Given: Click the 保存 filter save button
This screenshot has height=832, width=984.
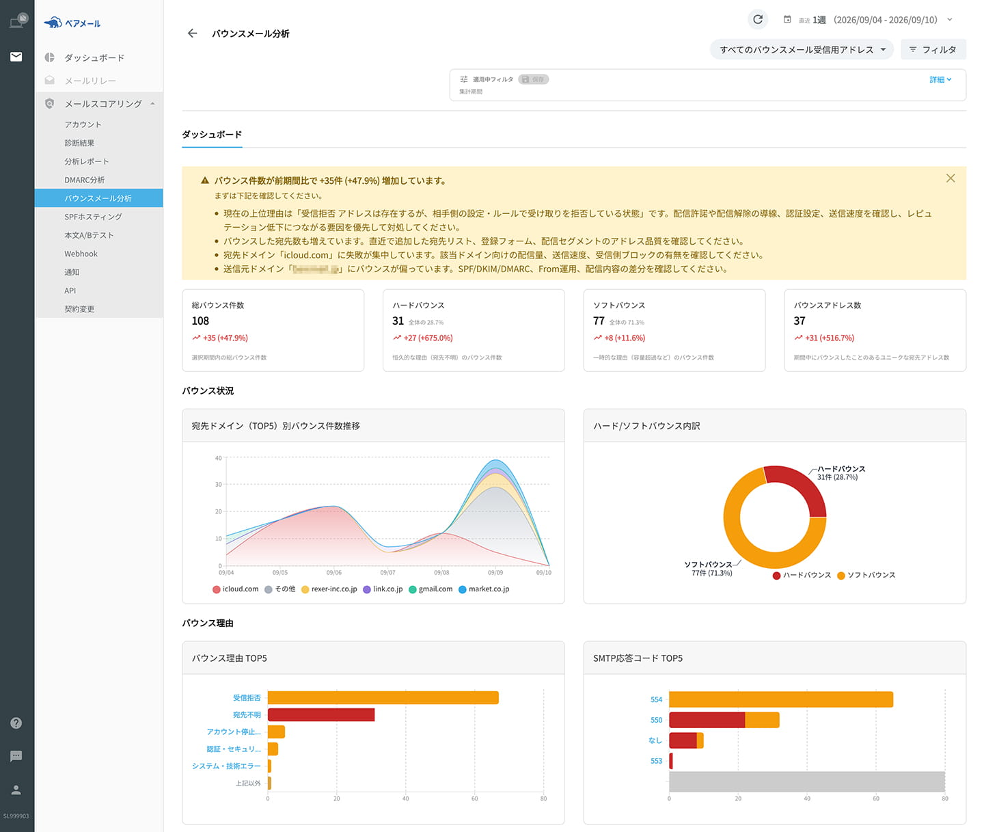Looking at the screenshot, I should (534, 79).
